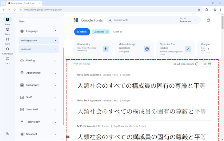
Task: Click the Calligraphy filter icon
Action: click(22, 85)
